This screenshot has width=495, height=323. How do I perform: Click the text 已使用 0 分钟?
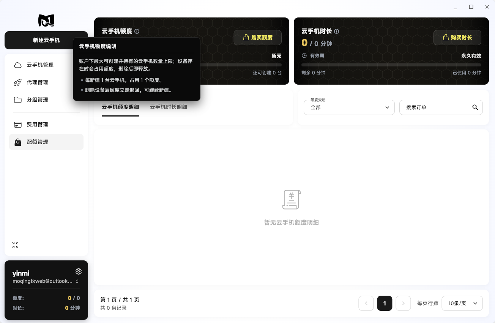tap(467, 72)
